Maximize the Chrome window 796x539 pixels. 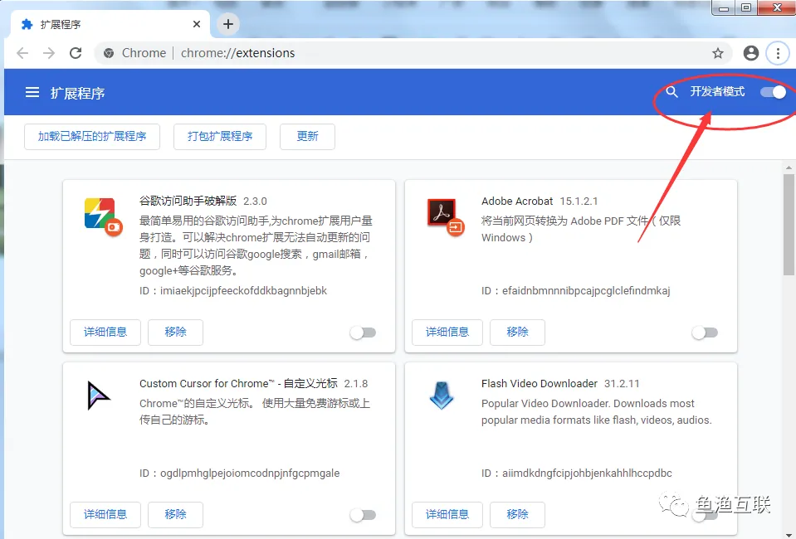pyautogui.click(x=745, y=7)
